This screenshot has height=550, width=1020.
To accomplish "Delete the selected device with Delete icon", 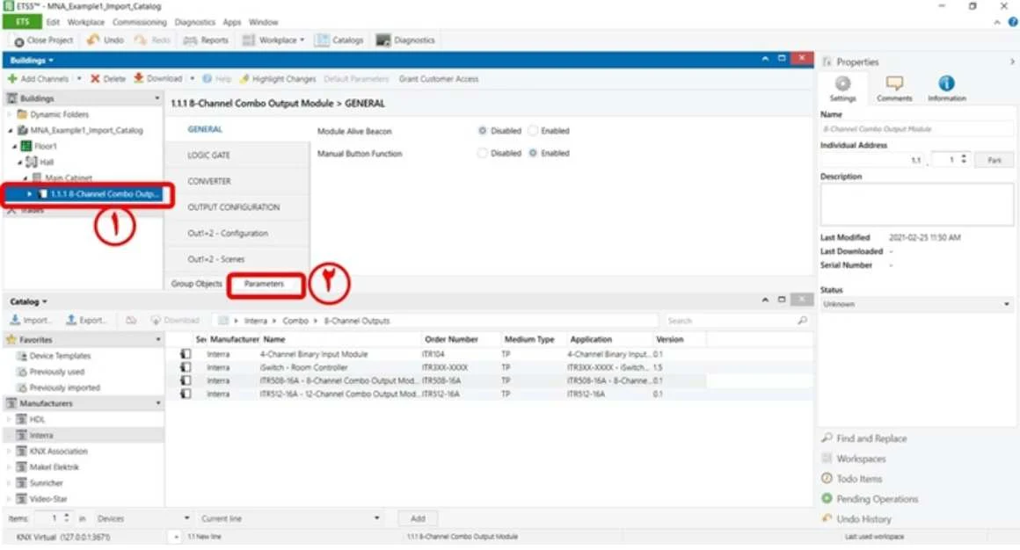I will 95,79.
